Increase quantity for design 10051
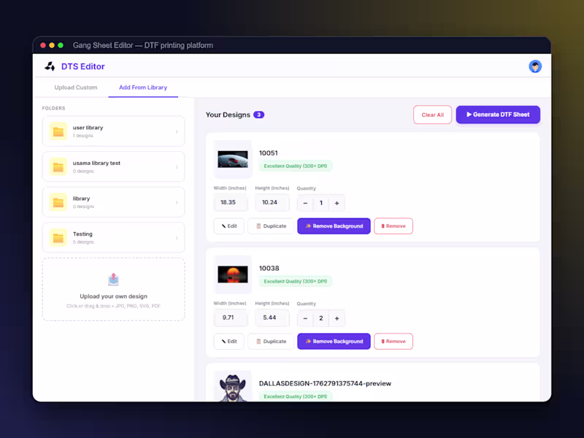 pyautogui.click(x=337, y=203)
